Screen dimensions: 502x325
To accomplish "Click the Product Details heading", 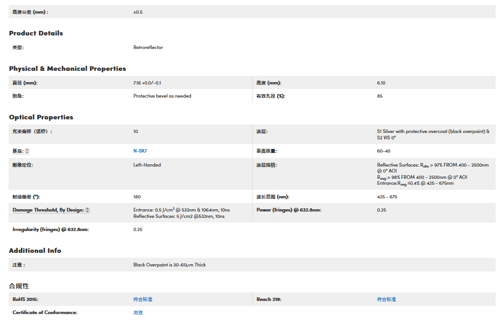I will pos(36,33).
